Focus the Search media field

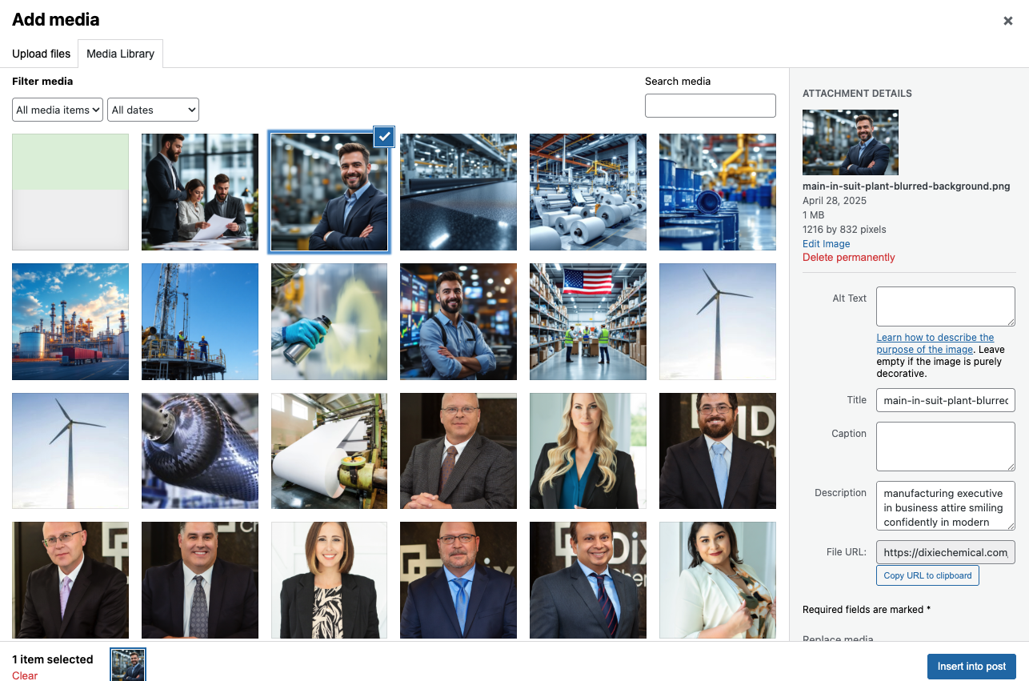710,106
